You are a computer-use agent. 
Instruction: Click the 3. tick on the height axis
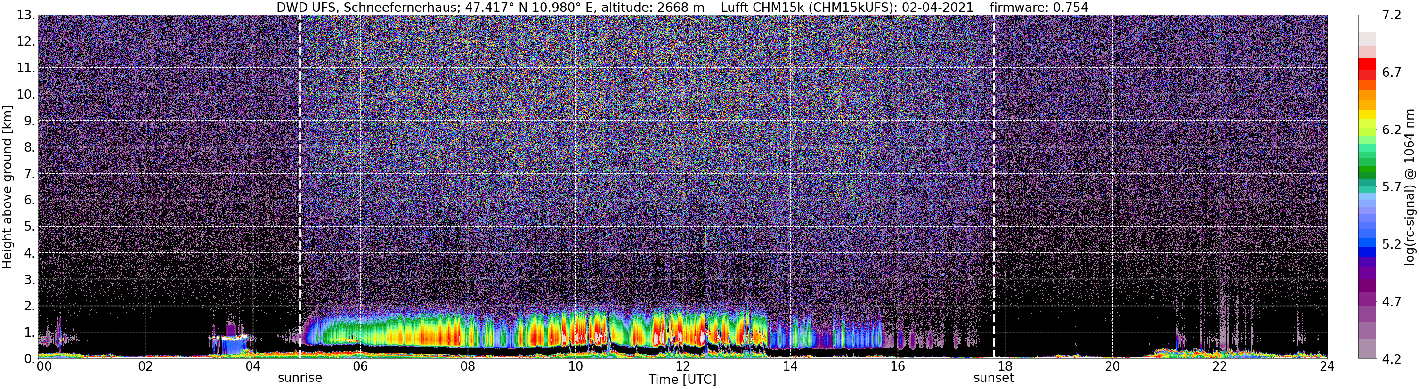point(29,280)
